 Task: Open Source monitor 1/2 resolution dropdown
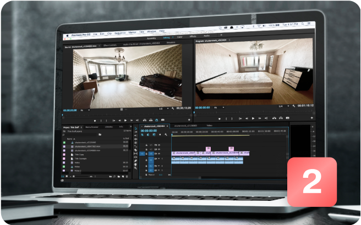tap(164, 109)
